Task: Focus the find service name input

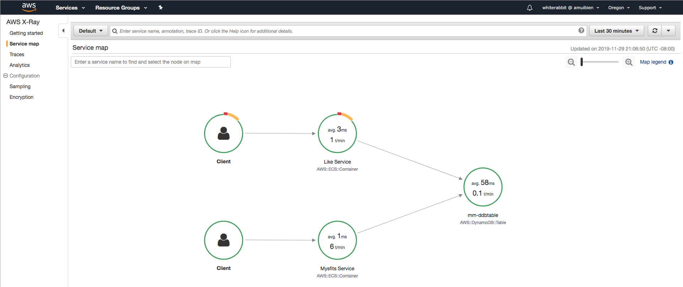Action: tap(151, 62)
